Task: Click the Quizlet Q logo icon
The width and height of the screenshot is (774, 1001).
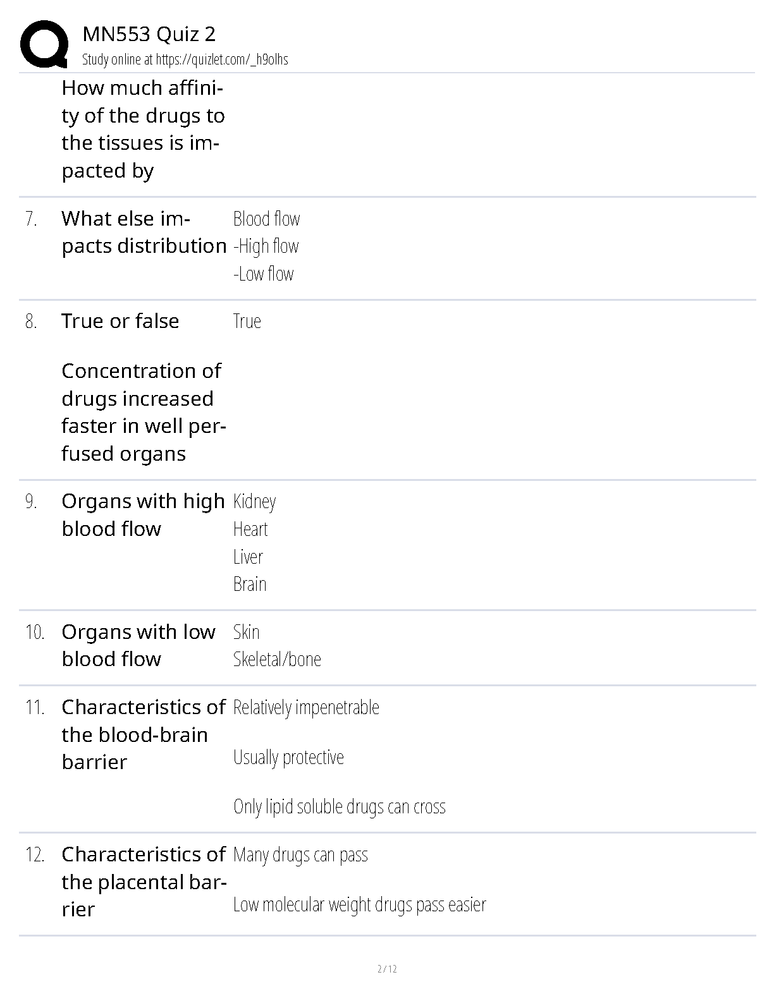Action: (x=44, y=44)
